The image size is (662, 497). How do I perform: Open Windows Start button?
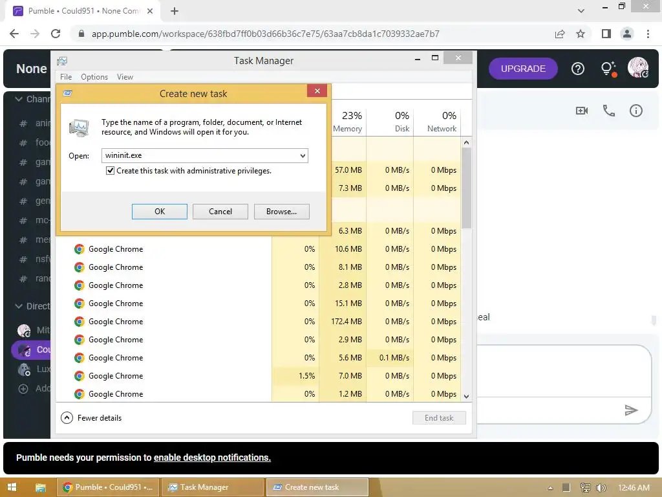pyautogui.click(x=12, y=487)
